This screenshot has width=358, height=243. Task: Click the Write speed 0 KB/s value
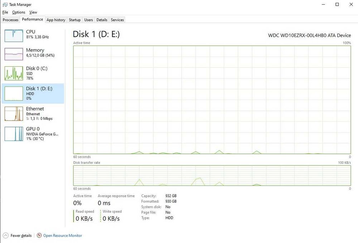pos(111,218)
